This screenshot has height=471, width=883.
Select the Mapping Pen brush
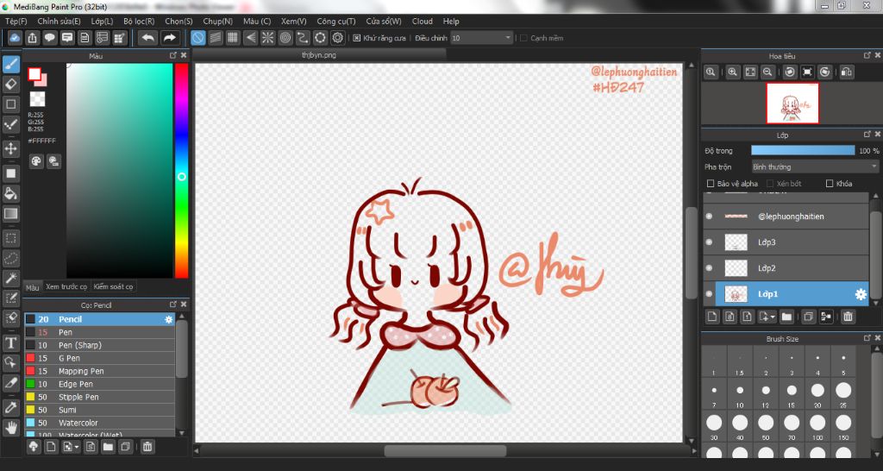tap(99, 371)
